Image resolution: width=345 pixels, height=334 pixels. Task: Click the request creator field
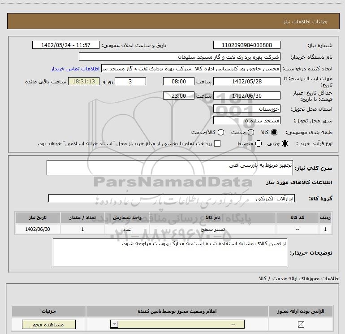coord(191,69)
